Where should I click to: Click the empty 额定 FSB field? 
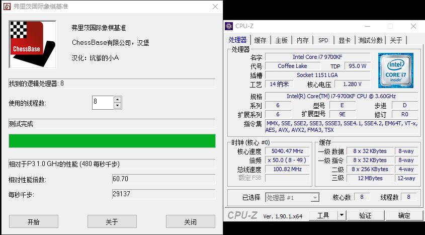point(287,178)
